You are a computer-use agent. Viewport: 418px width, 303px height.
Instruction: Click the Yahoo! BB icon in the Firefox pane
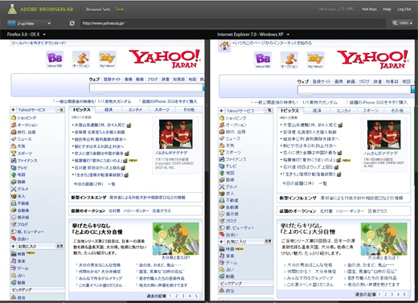(55, 59)
